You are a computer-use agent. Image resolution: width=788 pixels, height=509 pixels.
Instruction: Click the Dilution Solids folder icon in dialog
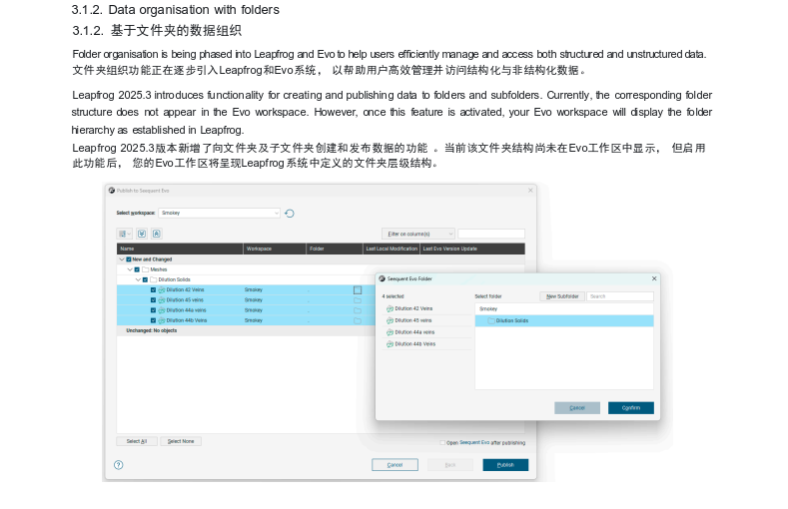pos(490,320)
